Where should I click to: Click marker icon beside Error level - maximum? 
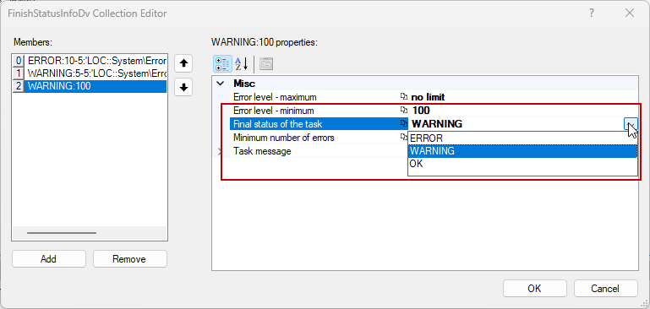(x=404, y=97)
